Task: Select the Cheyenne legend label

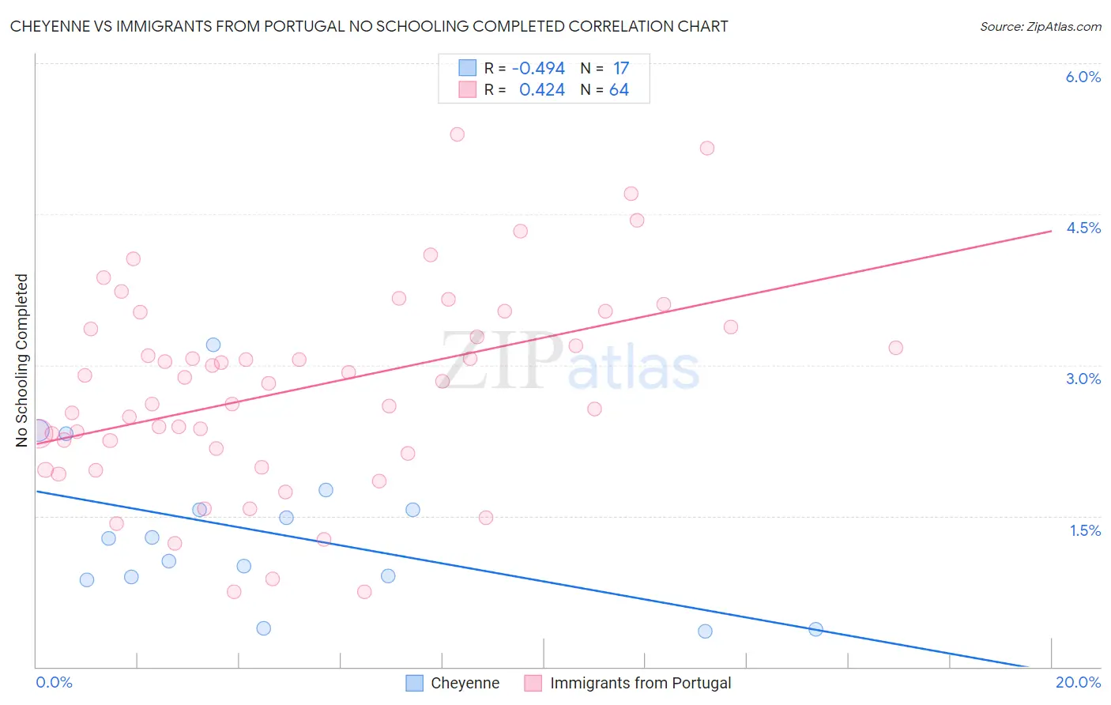Action: pos(465,683)
